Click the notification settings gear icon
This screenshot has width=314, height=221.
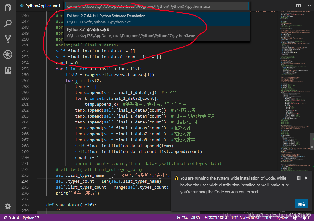(298, 178)
